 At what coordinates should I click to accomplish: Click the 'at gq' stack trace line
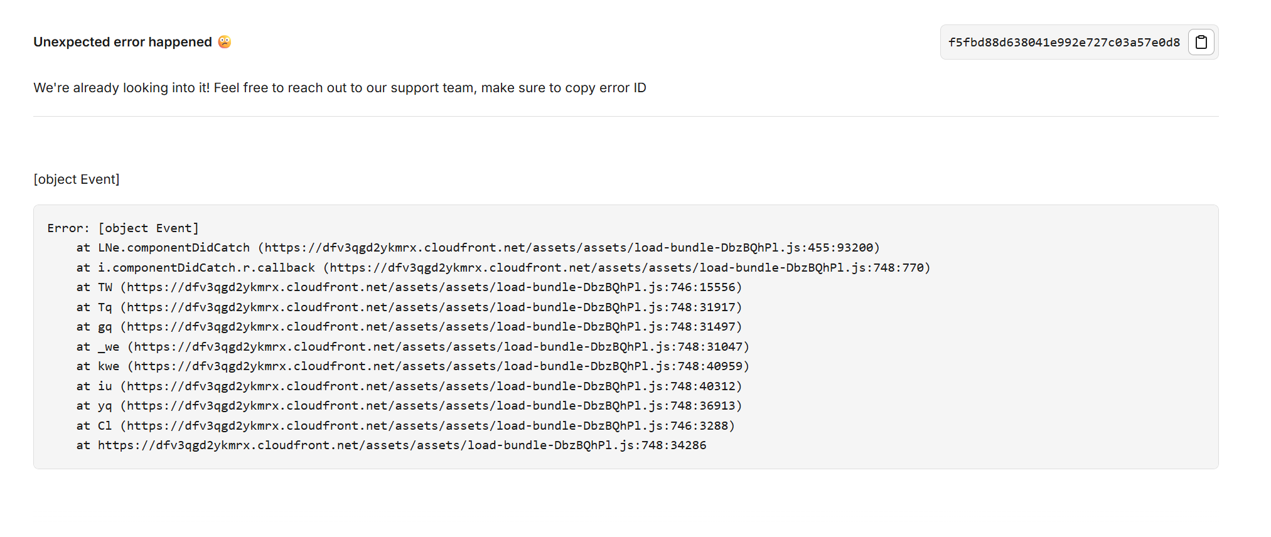[409, 327]
